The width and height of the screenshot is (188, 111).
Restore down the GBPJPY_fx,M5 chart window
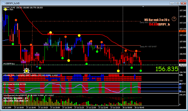(x=178, y=3)
